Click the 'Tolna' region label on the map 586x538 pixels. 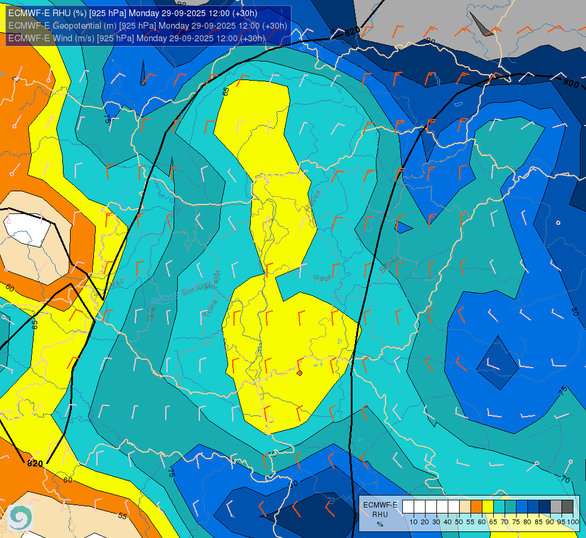point(211,308)
